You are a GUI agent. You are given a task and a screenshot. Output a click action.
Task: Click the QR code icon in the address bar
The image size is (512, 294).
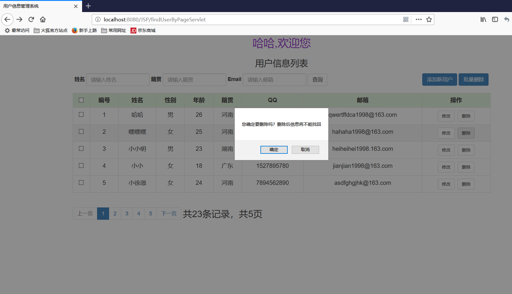pyautogui.click(x=406, y=19)
